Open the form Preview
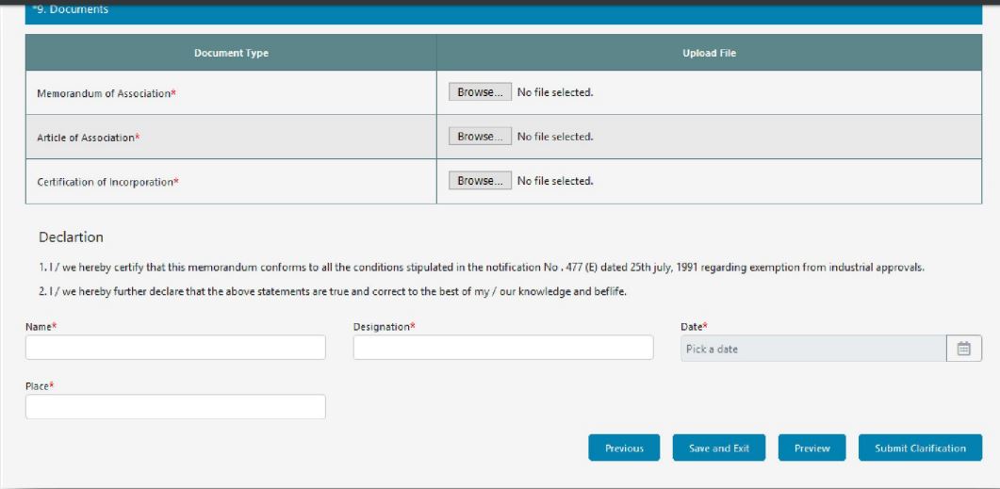 click(811, 448)
